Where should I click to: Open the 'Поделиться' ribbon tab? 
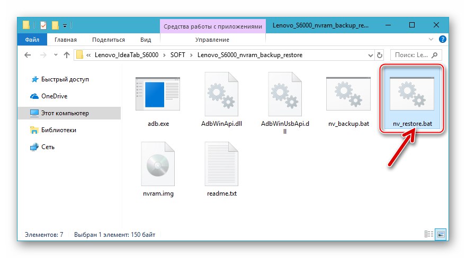(x=109, y=40)
